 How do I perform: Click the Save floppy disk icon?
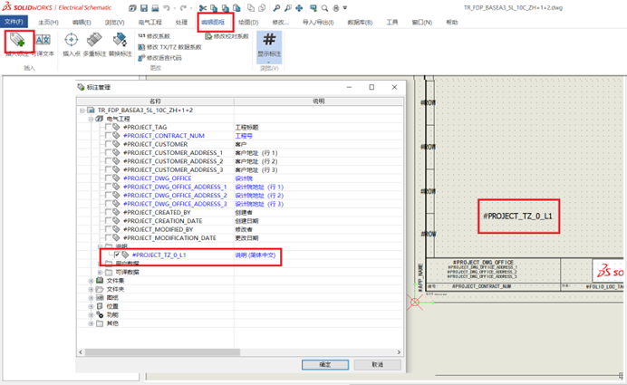point(144,8)
